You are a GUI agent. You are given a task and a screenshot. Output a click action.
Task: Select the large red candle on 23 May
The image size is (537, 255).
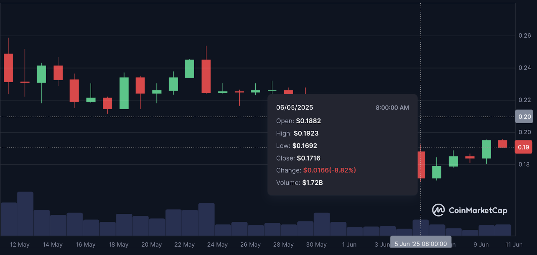[x=206, y=76]
